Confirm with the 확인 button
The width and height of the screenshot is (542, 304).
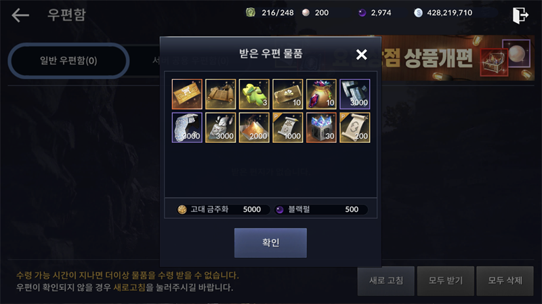point(270,243)
